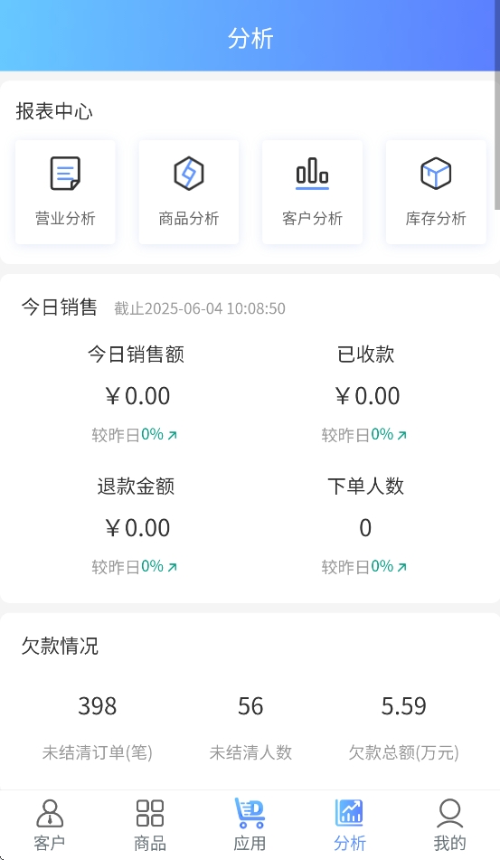Screen dimensions: 500x860
Task: Click the 退款金额 amount value
Action: [x=137, y=528]
